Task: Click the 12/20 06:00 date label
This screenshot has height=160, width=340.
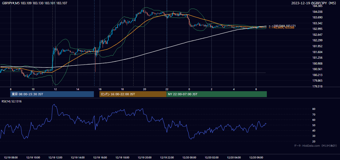Action: 256,158
